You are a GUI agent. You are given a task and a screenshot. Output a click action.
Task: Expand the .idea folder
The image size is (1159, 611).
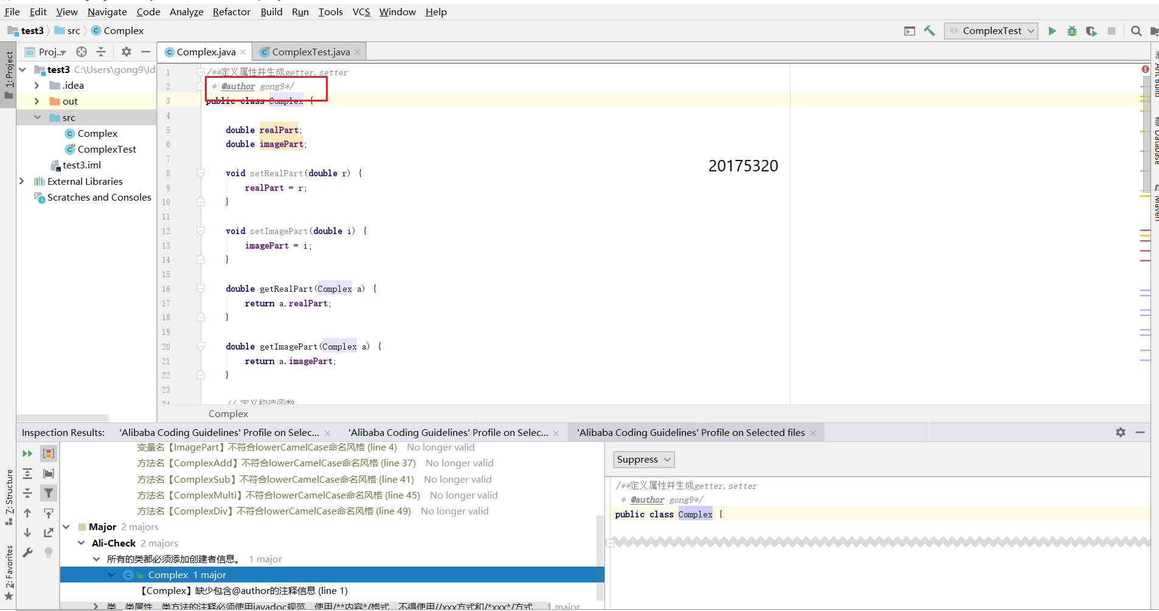pos(37,85)
